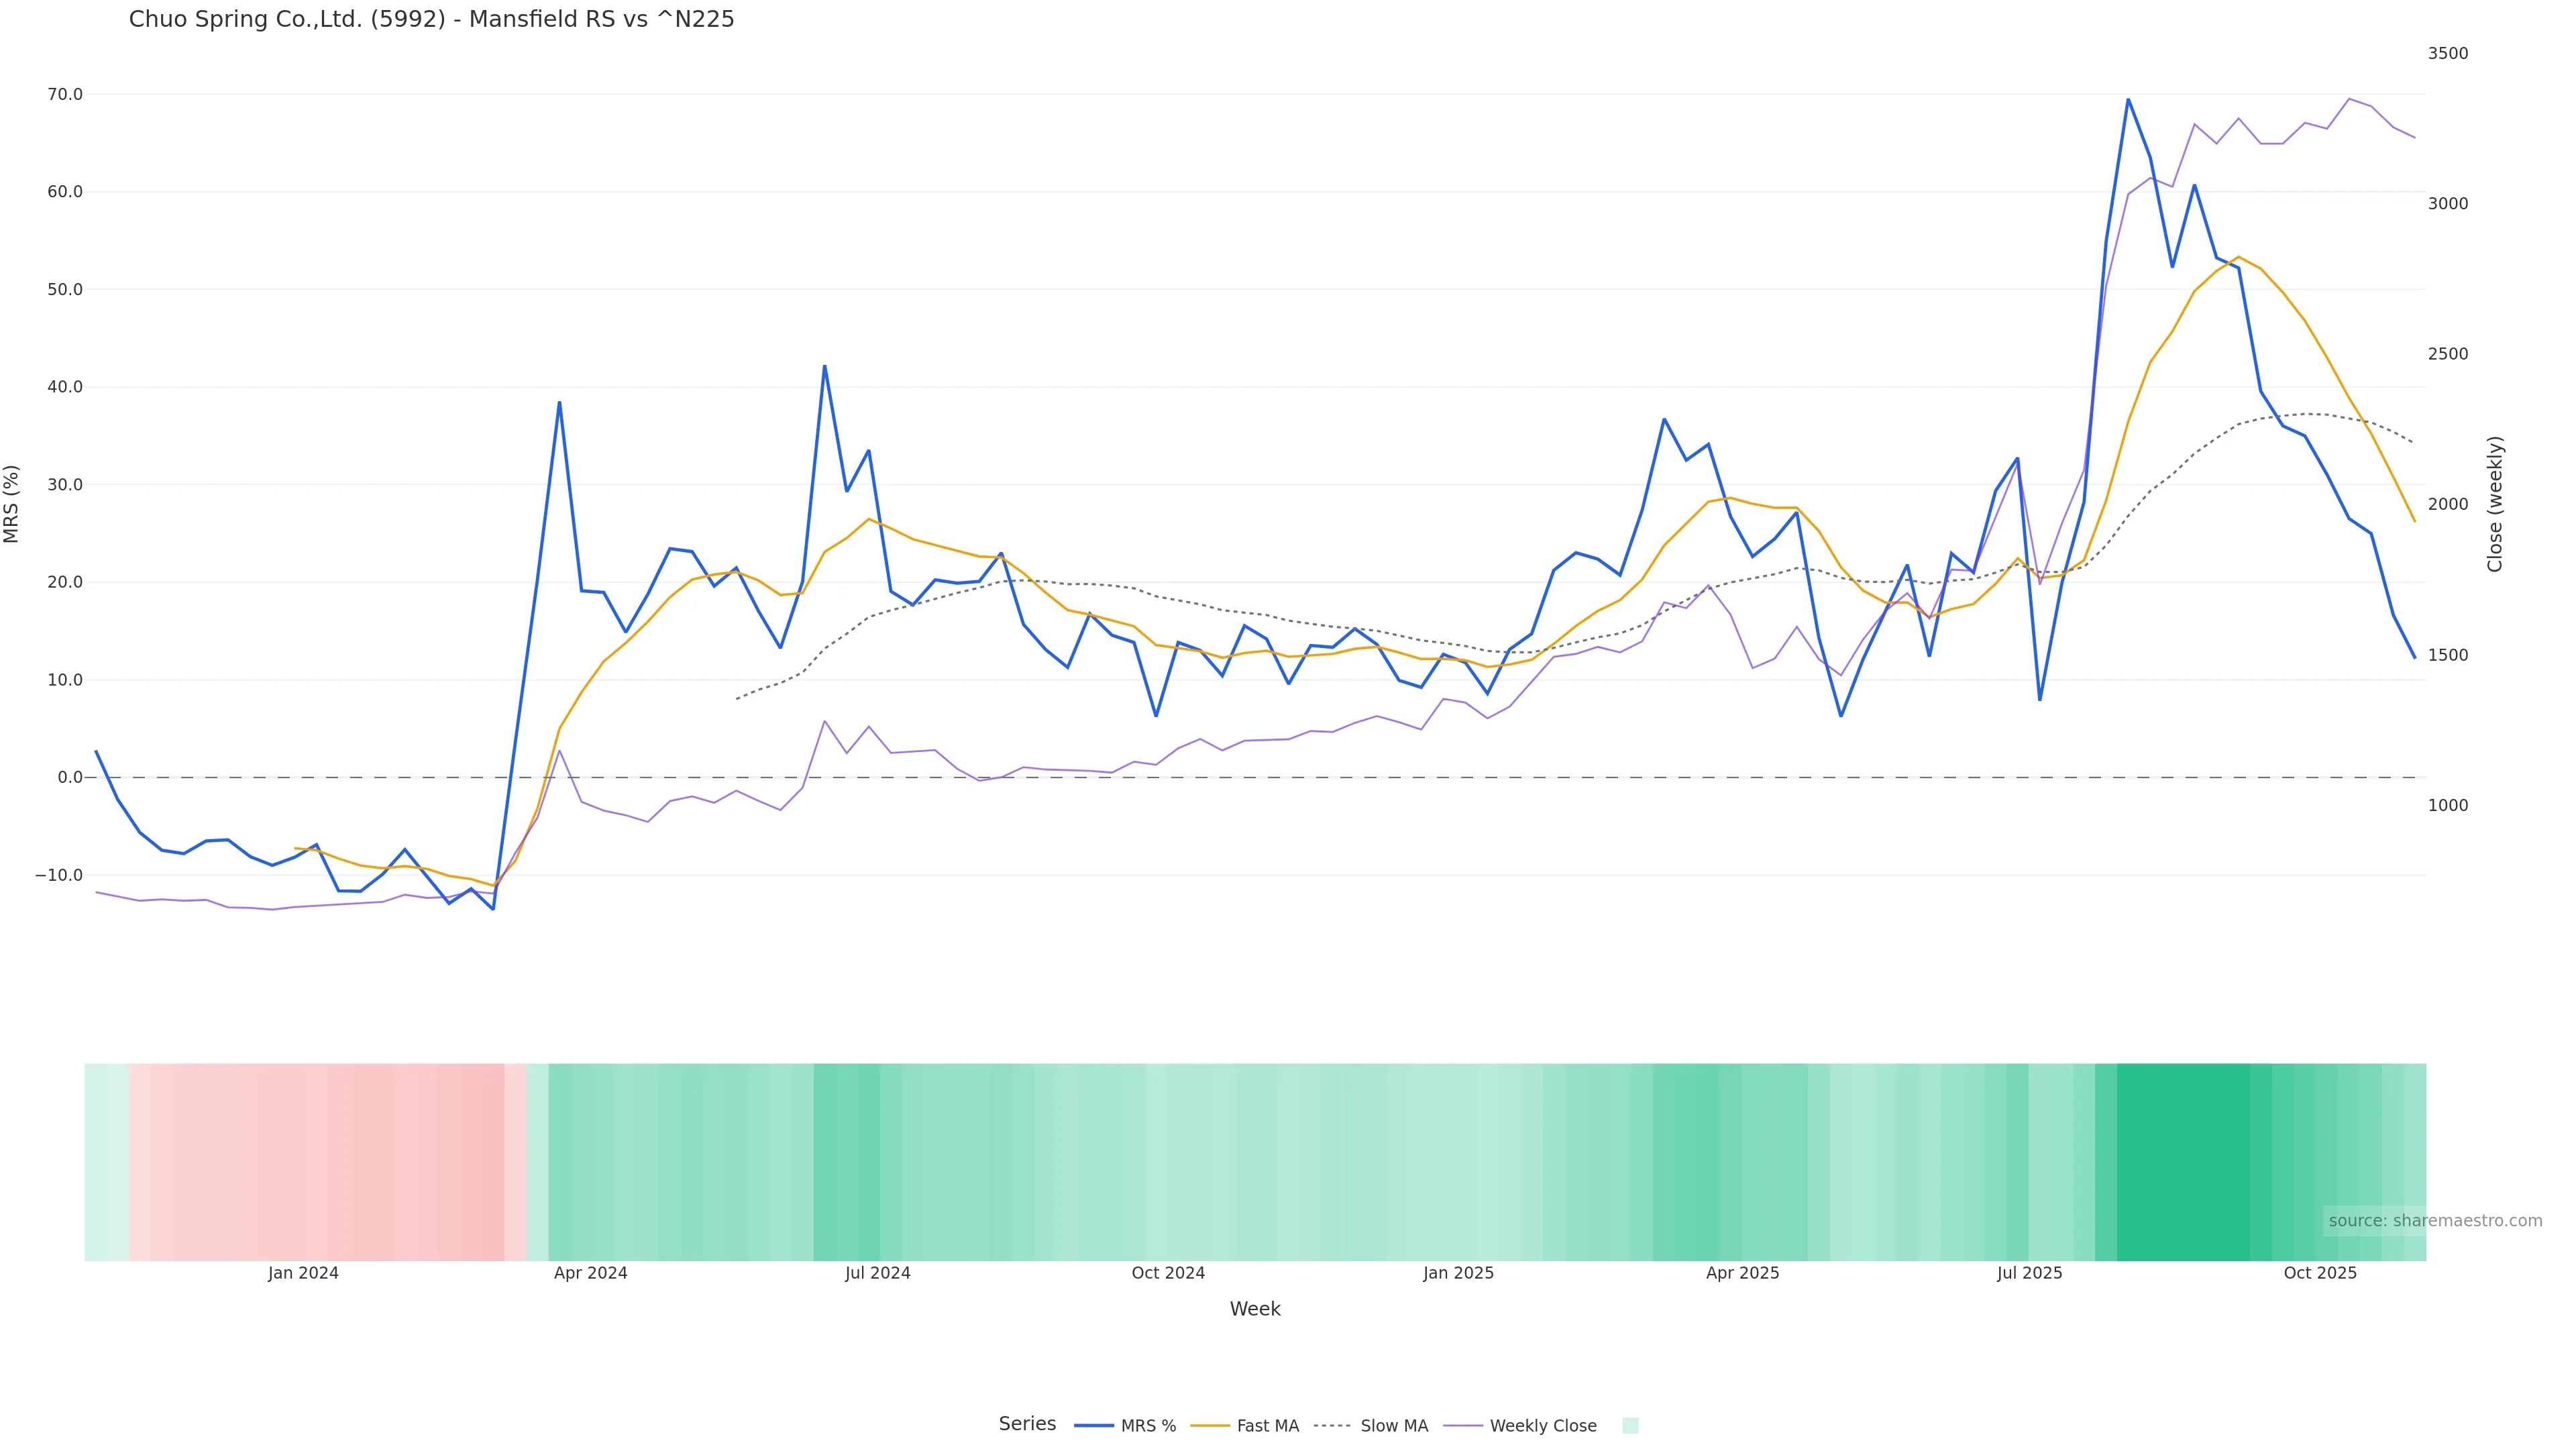Click the dashed Slow MA legend line icon
2576x1449 pixels.
coord(1332,1426)
